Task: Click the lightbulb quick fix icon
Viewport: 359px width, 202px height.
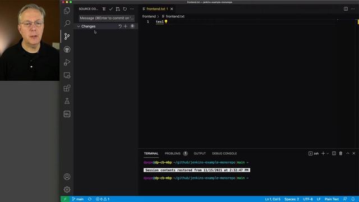Action: point(166,22)
